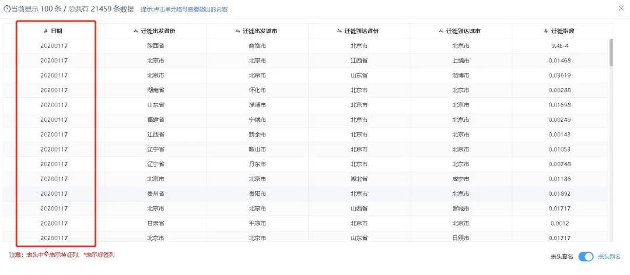This screenshot has width=630, height=275.
Task: Select the 0.03619 migration index cell
Action: [559, 75]
